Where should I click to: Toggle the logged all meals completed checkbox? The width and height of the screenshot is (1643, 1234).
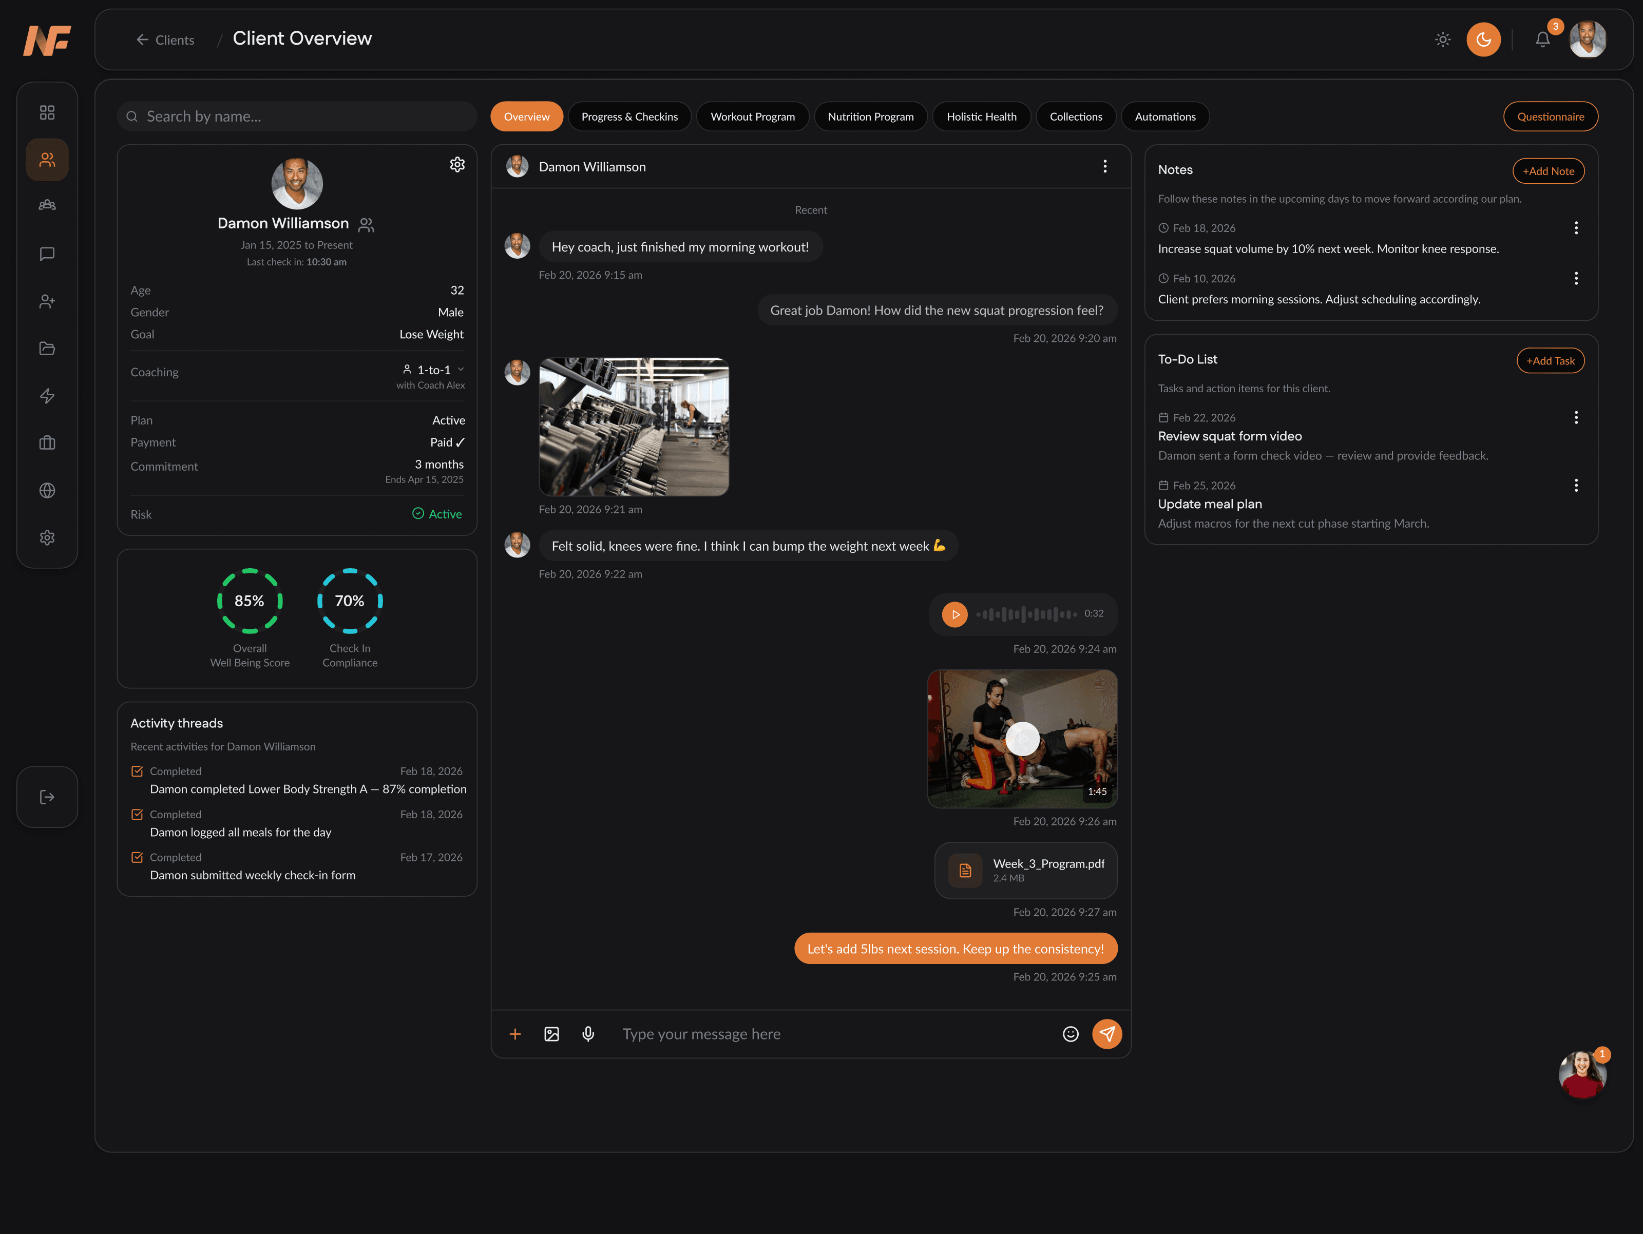point(137,814)
